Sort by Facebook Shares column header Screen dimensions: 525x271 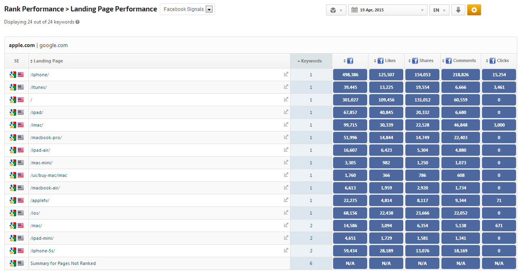[x=422, y=61]
